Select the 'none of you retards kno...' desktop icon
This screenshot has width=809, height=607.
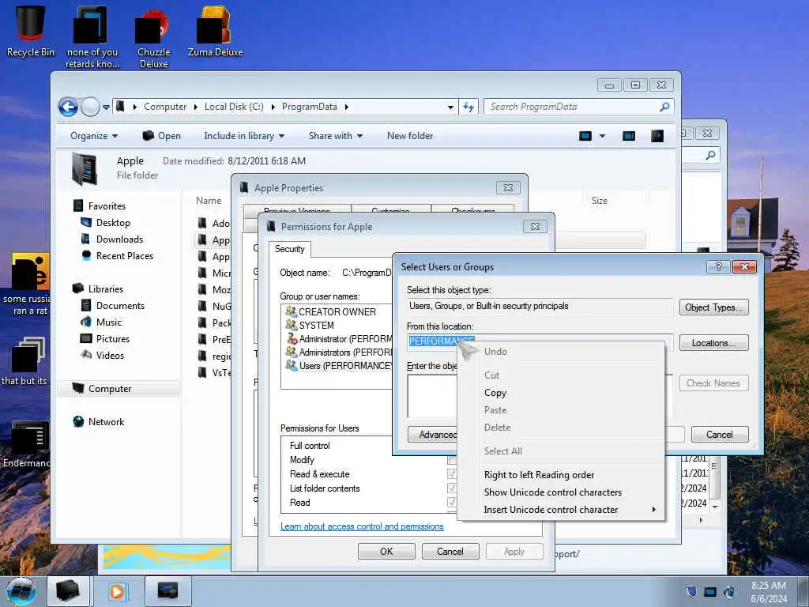92,37
